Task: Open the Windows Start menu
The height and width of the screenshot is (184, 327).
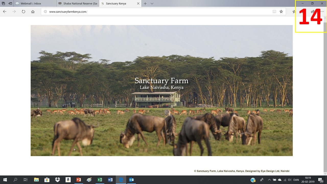Action: (5, 180)
